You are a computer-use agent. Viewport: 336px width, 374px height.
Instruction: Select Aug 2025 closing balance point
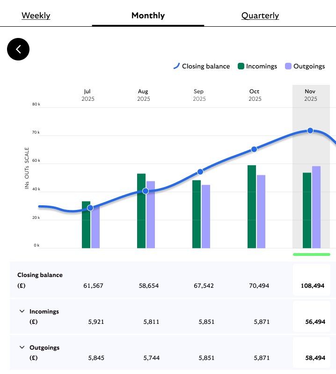[x=146, y=191]
